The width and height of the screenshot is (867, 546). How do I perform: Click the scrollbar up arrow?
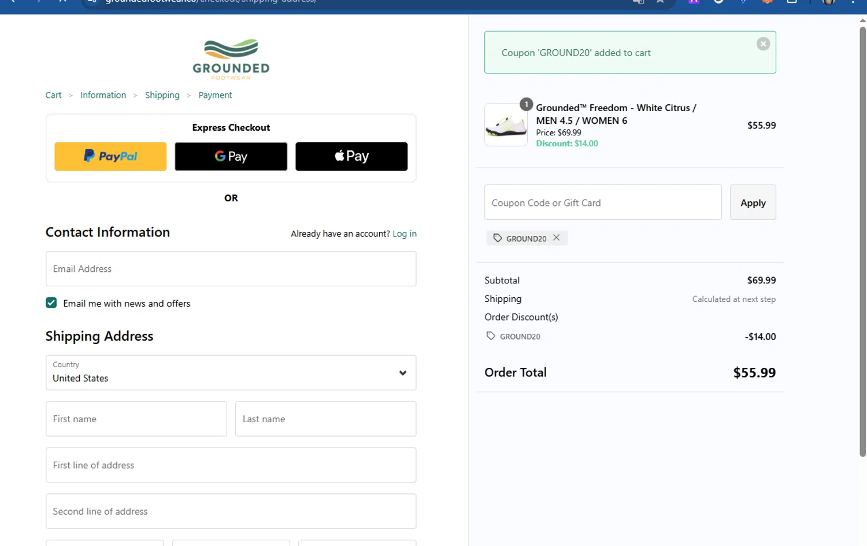coord(862,20)
